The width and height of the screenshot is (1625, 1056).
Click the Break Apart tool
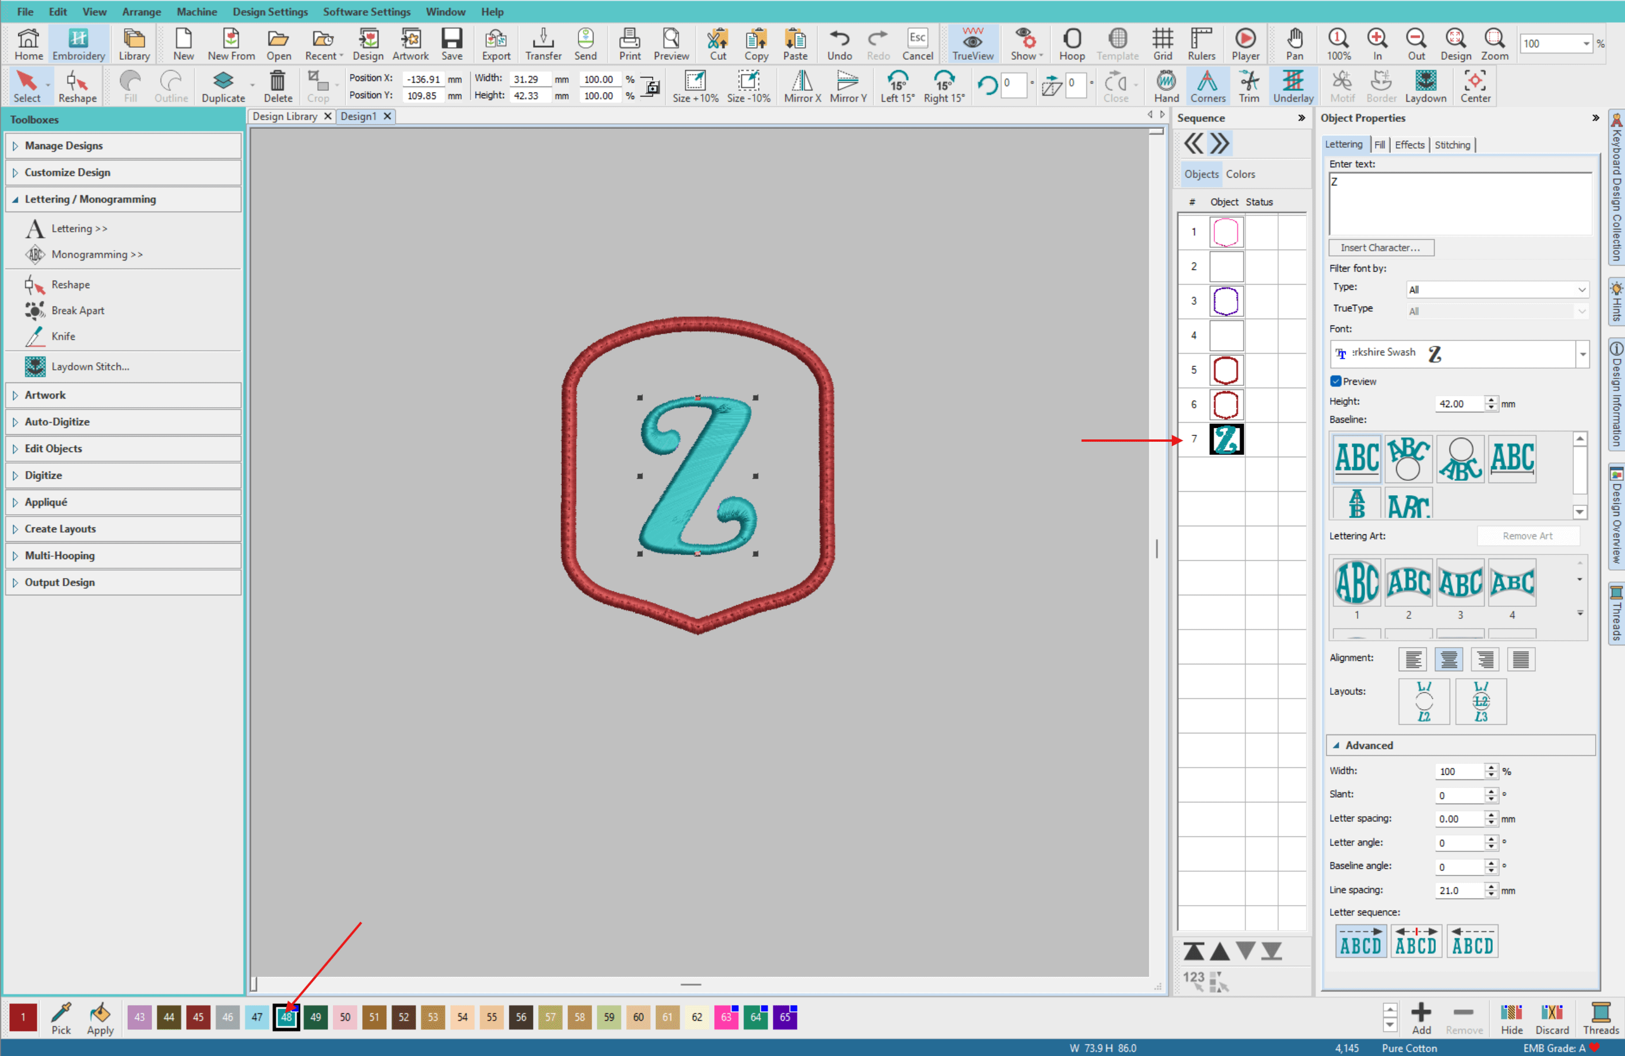[x=79, y=310]
